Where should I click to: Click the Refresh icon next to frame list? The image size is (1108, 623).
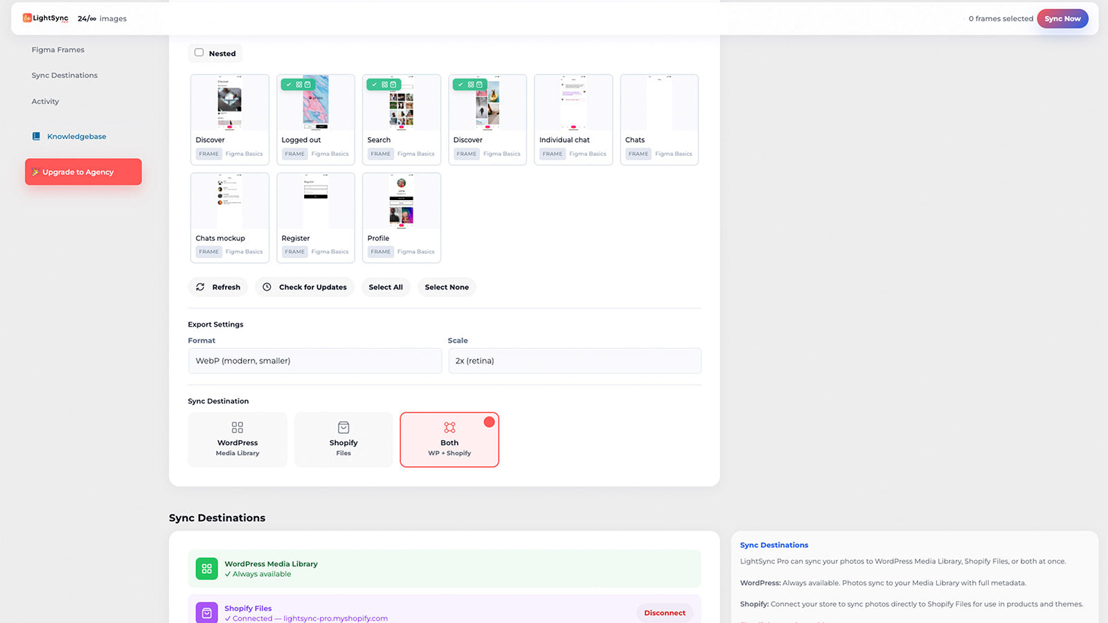coord(200,287)
